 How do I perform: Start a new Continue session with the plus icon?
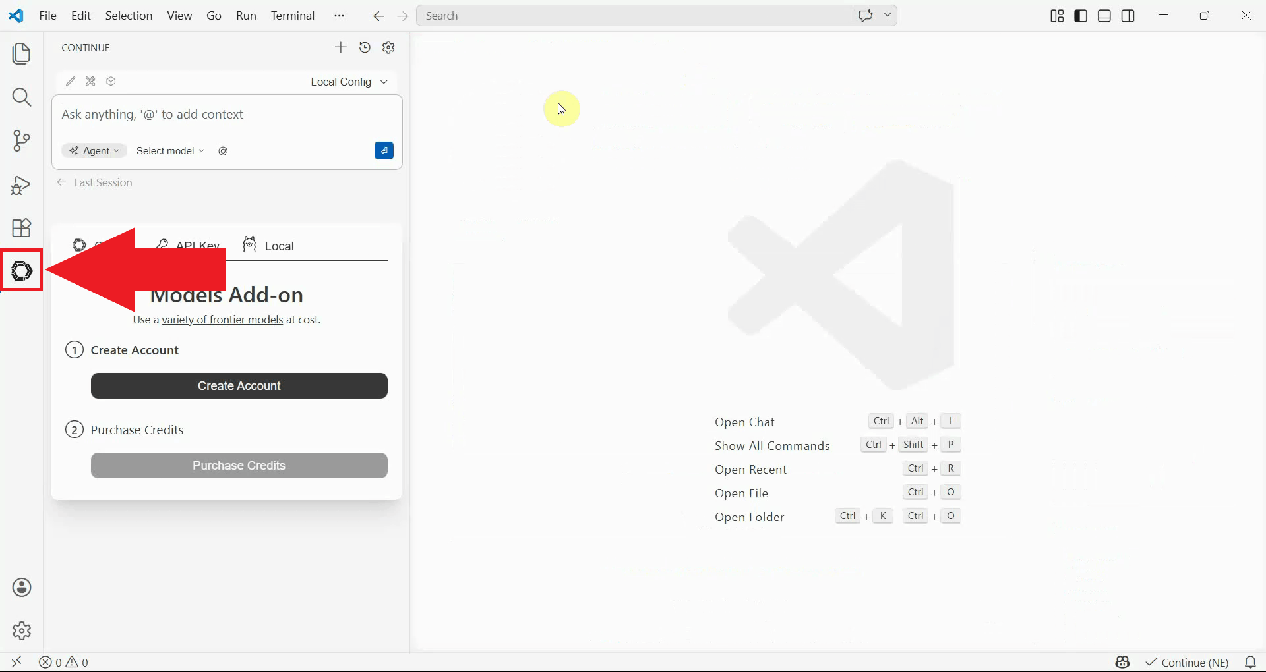341,47
